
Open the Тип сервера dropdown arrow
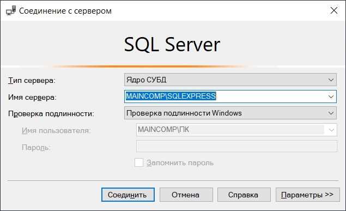tap(331, 80)
